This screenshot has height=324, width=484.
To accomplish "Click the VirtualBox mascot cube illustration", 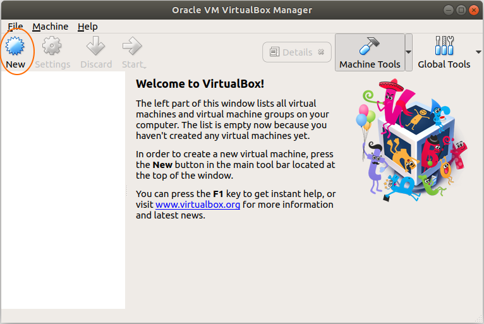I will click(x=412, y=140).
